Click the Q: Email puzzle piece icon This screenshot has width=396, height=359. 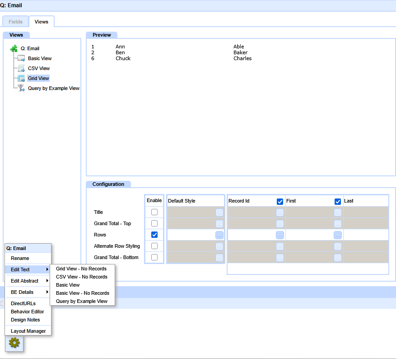(14, 48)
